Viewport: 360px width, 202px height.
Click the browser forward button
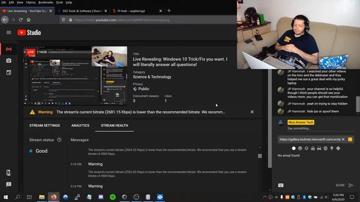(x=13, y=20)
